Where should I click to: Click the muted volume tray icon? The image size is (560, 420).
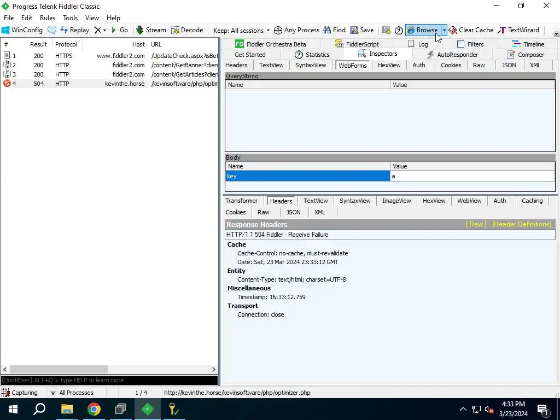coord(489,409)
